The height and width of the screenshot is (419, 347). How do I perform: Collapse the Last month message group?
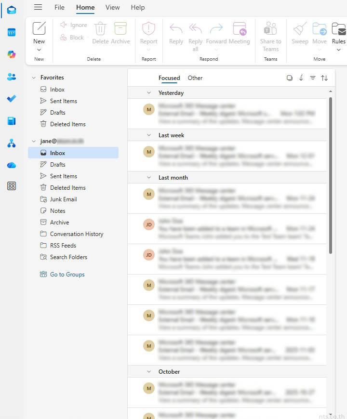pos(149,177)
